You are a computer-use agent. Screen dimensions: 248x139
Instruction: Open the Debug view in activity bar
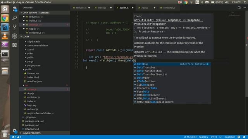pos(15,36)
